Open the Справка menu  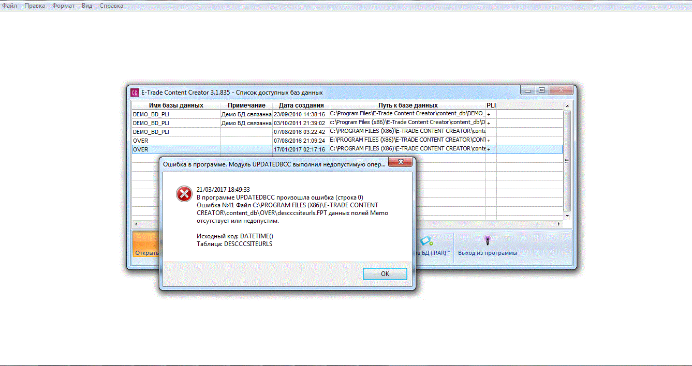(x=111, y=6)
